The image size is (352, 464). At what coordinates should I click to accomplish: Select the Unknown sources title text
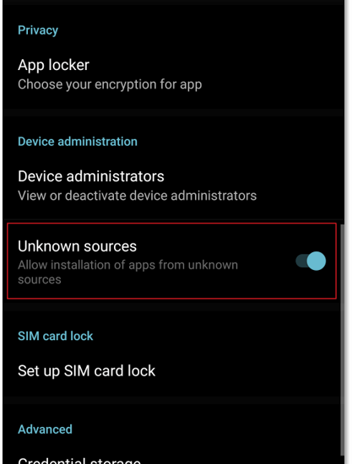click(x=77, y=246)
